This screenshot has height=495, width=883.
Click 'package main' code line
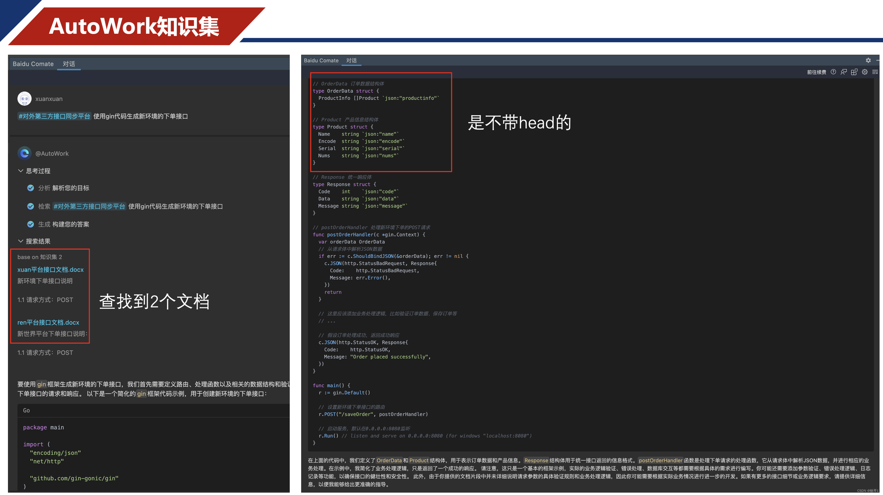pyautogui.click(x=43, y=428)
